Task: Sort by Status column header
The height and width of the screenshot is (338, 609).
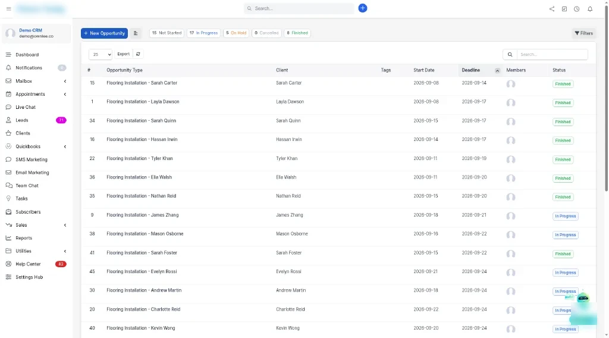Action: 559,70
